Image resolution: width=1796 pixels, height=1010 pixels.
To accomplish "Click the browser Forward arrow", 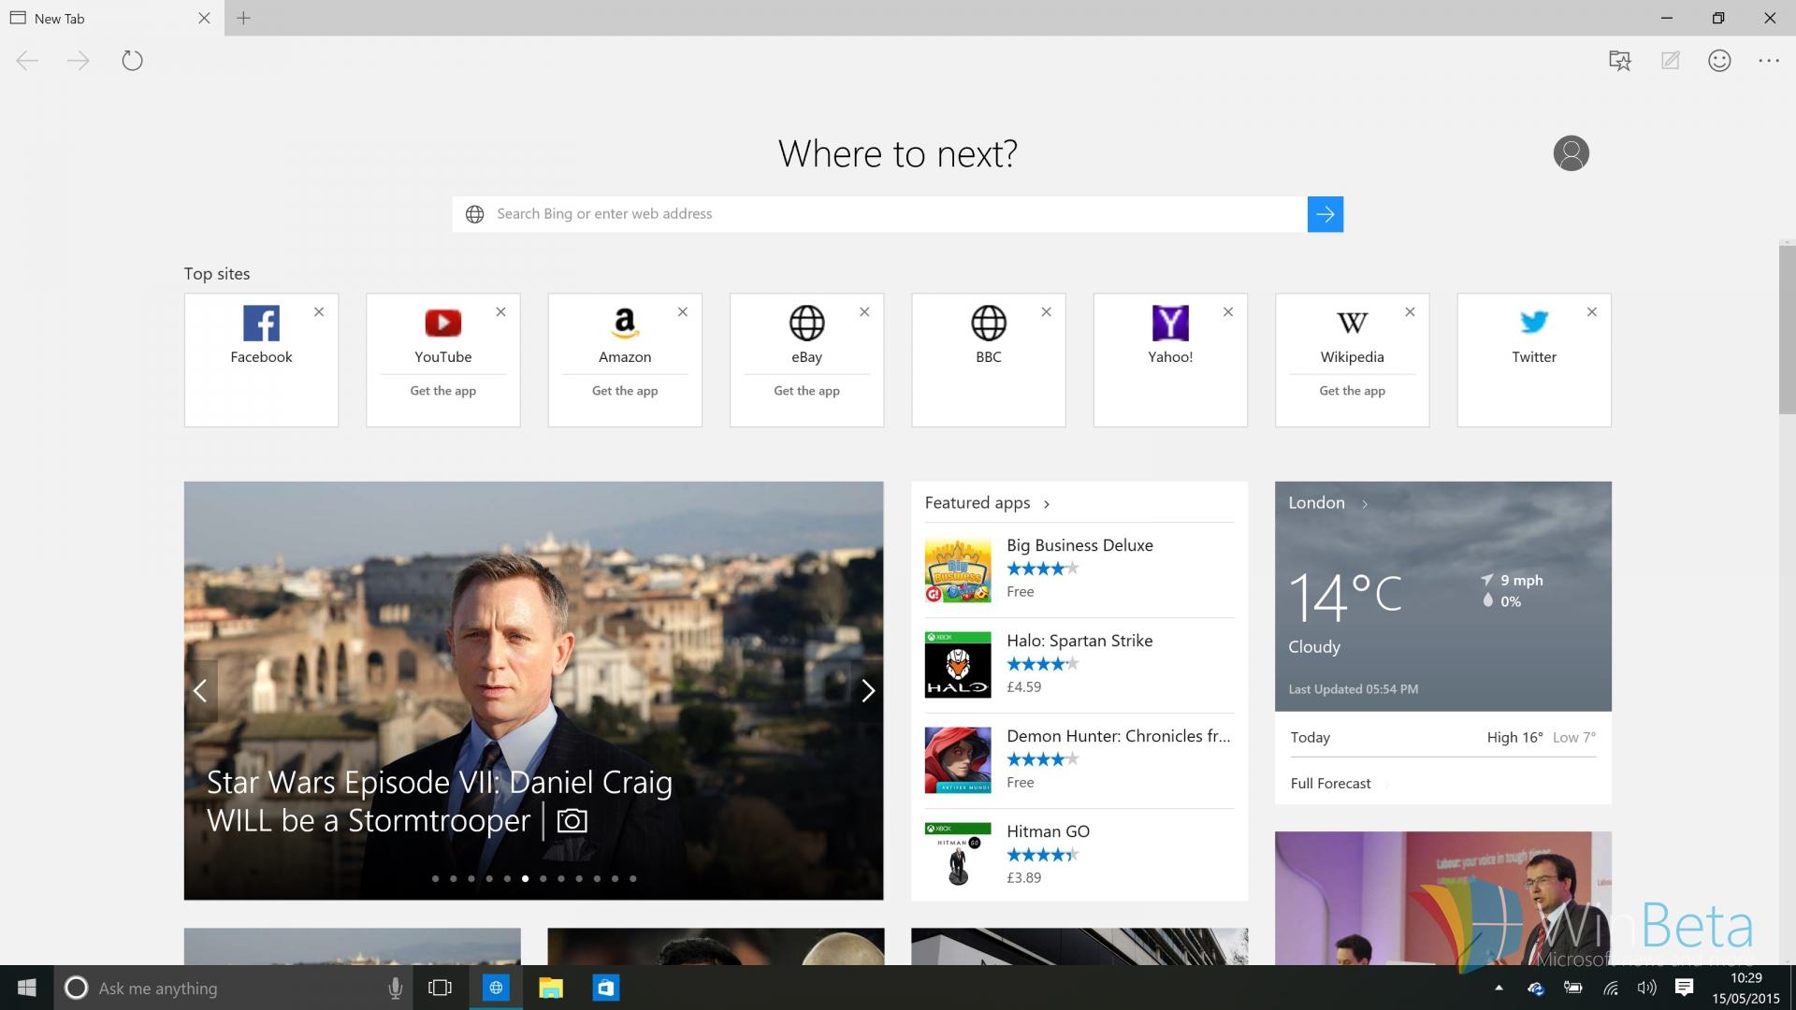I will tap(79, 61).
